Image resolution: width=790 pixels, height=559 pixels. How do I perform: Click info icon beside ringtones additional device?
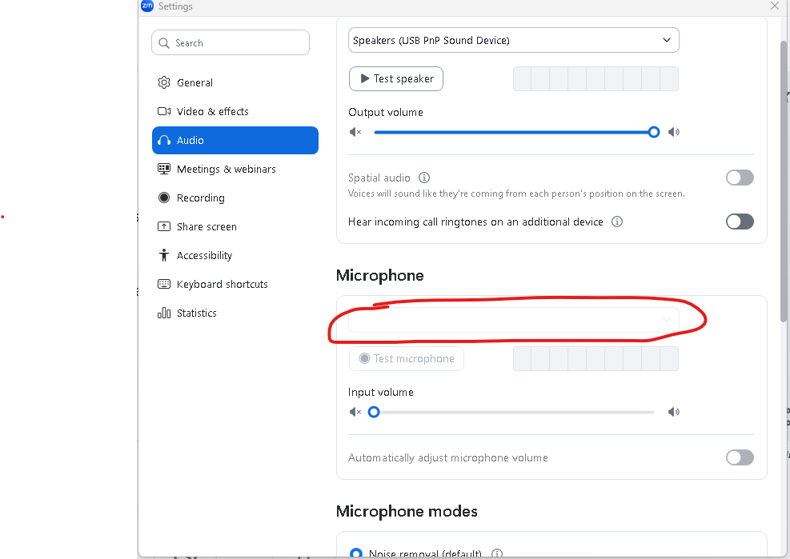pyautogui.click(x=617, y=222)
